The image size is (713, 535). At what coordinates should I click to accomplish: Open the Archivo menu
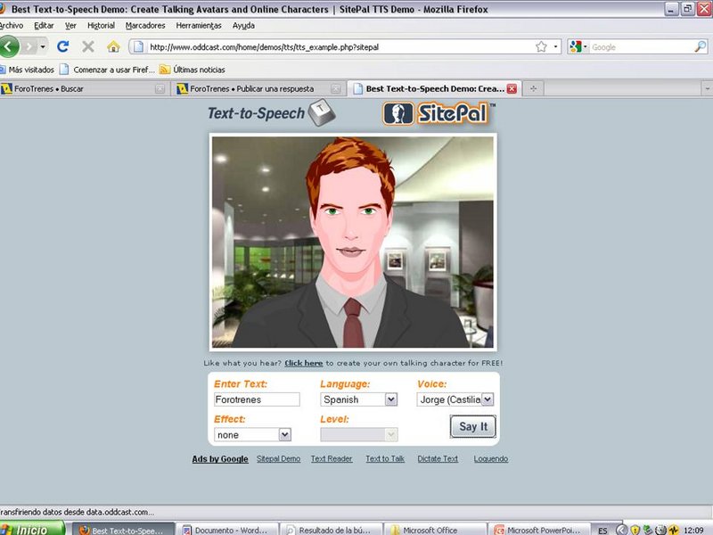(x=10, y=26)
